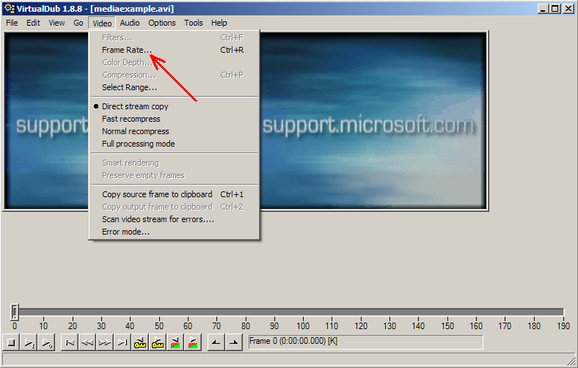578x368 pixels.
Task: Maximize the VirtualDub window
Action: (555, 9)
